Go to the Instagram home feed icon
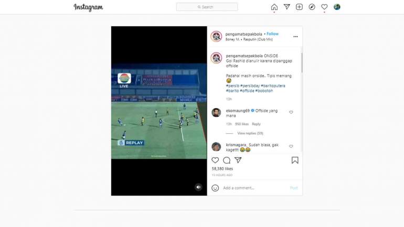This screenshot has width=404, height=227. (x=274, y=7)
